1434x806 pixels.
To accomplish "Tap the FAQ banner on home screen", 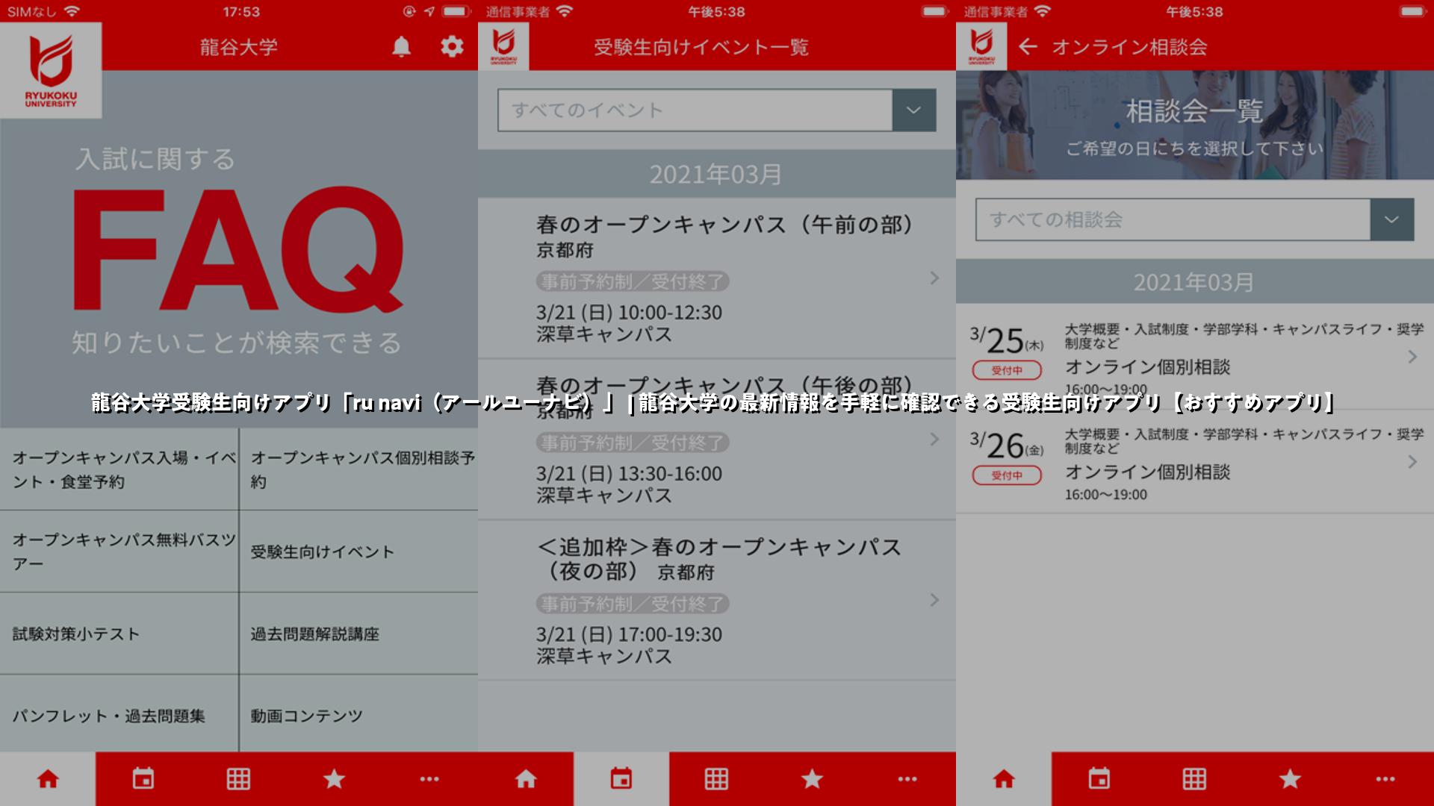I will tap(239, 250).
